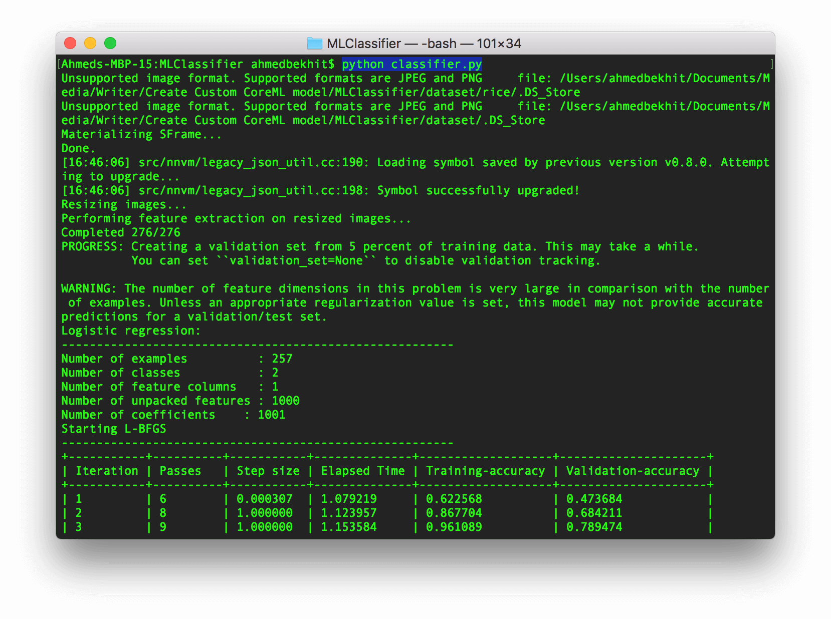Close the terminal window with red button
The height and width of the screenshot is (619, 831).
coord(70,44)
